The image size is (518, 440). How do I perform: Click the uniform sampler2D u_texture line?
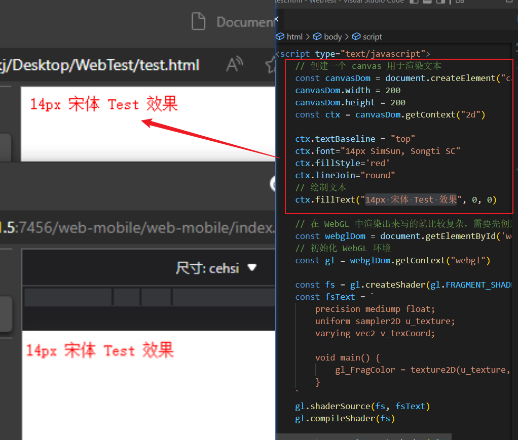385,322
